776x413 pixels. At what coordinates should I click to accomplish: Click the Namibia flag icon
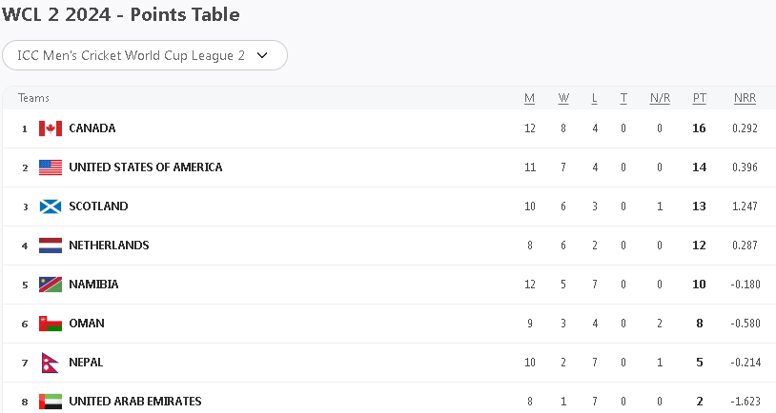pyautogui.click(x=51, y=285)
